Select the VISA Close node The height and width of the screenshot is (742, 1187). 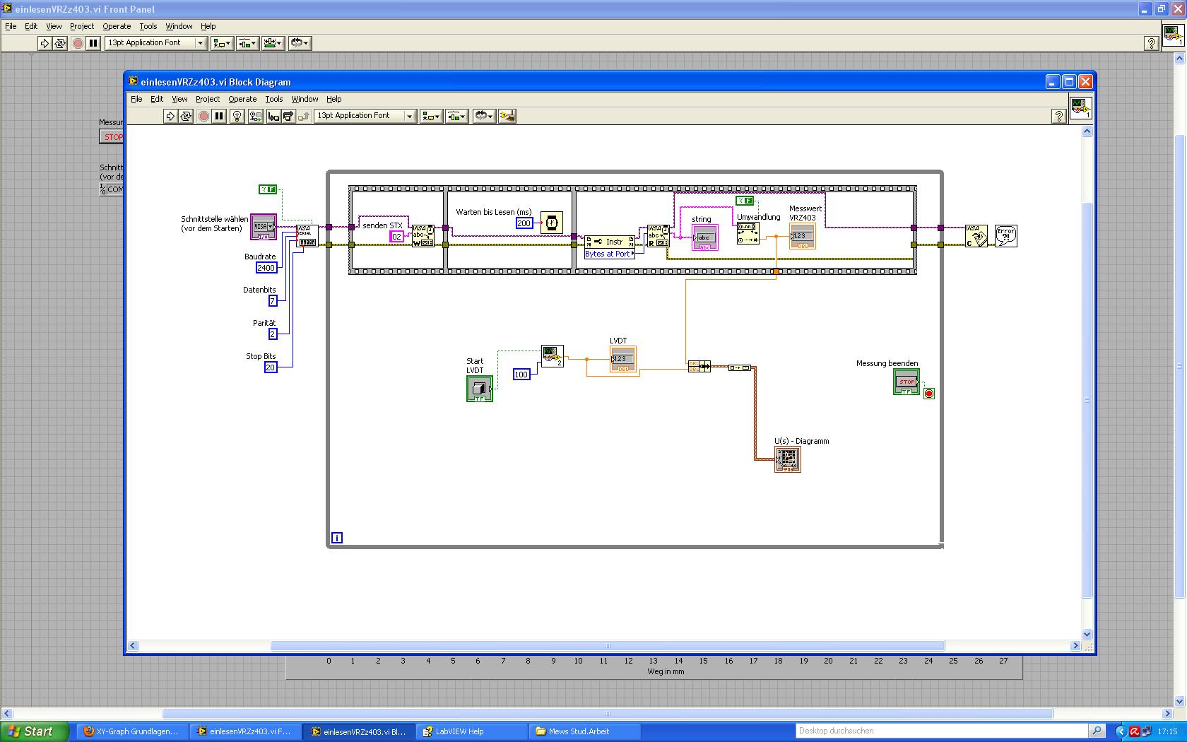976,236
